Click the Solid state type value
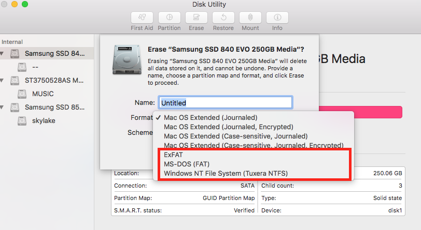Image resolution: width=421 pixels, height=230 pixels. point(387,198)
